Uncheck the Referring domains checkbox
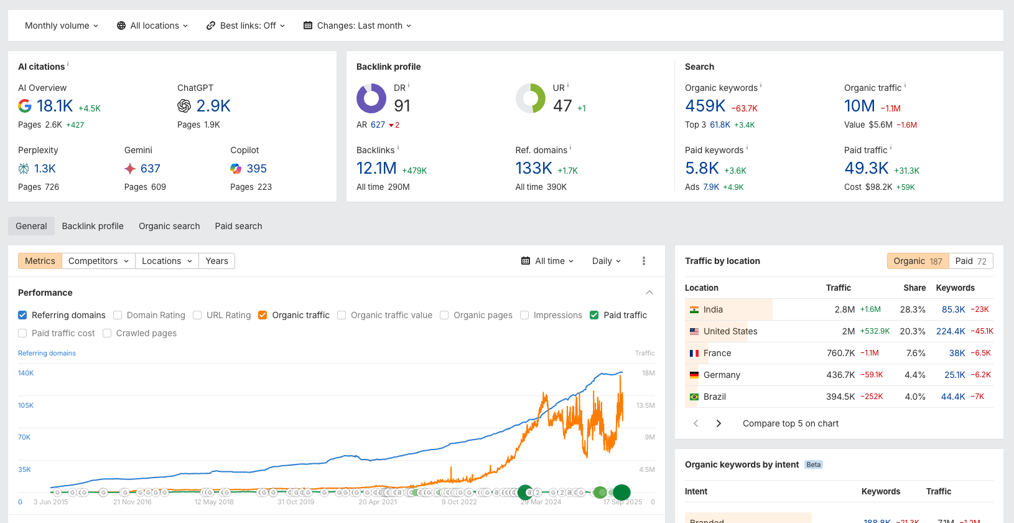 coord(22,315)
